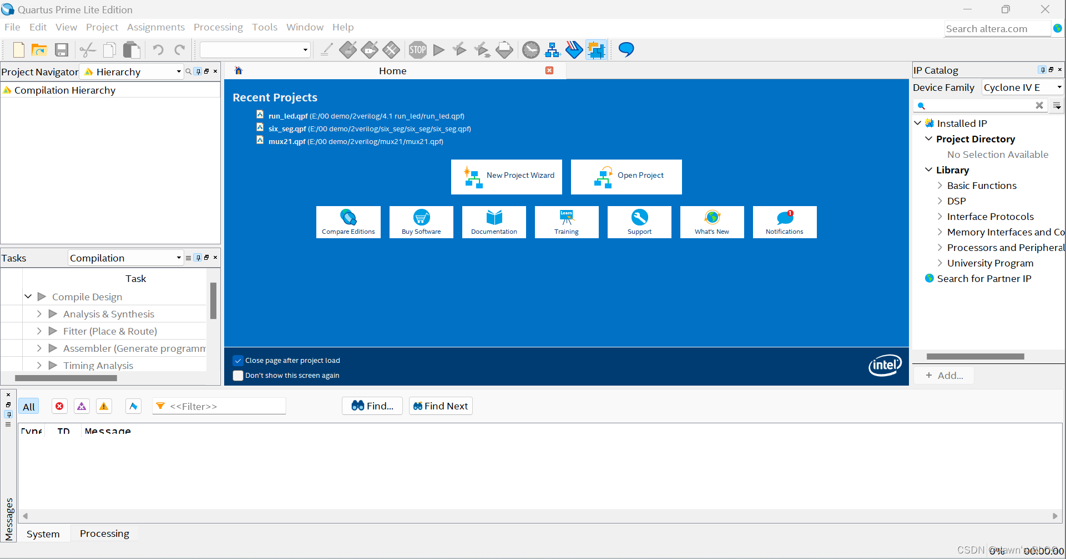Click Tasks panel horizontal scrollbar
The height and width of the screenshot is (559, 1066).
66,378
